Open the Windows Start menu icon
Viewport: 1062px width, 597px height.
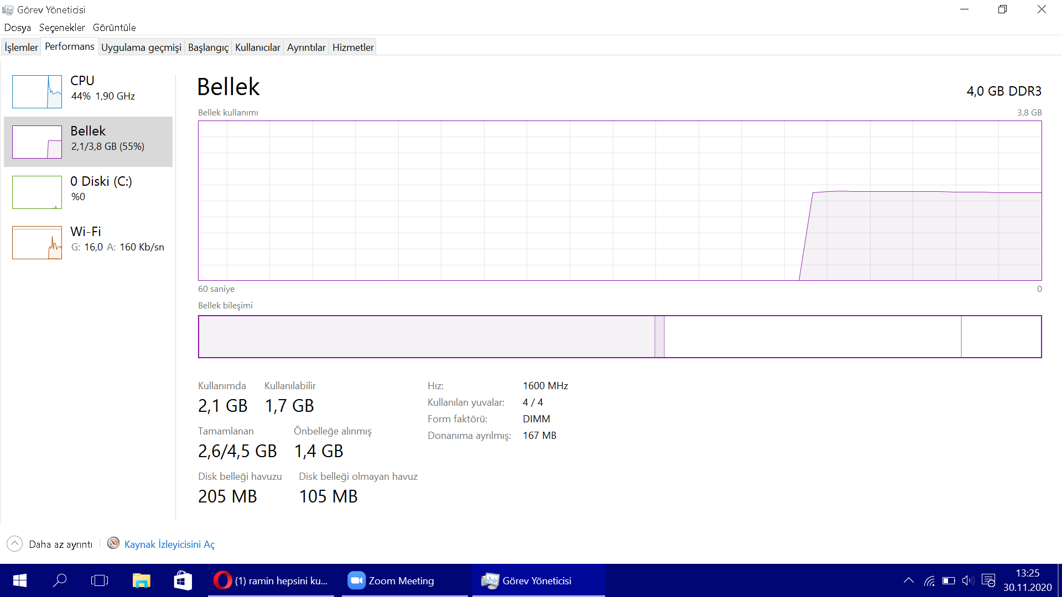coord(20,580)
